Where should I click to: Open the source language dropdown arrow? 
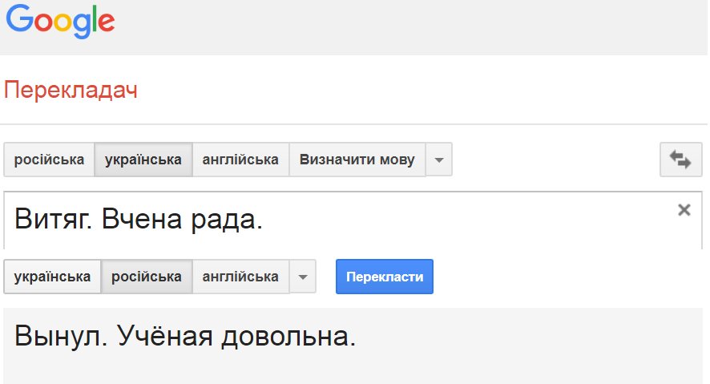(x=438, y=160)
